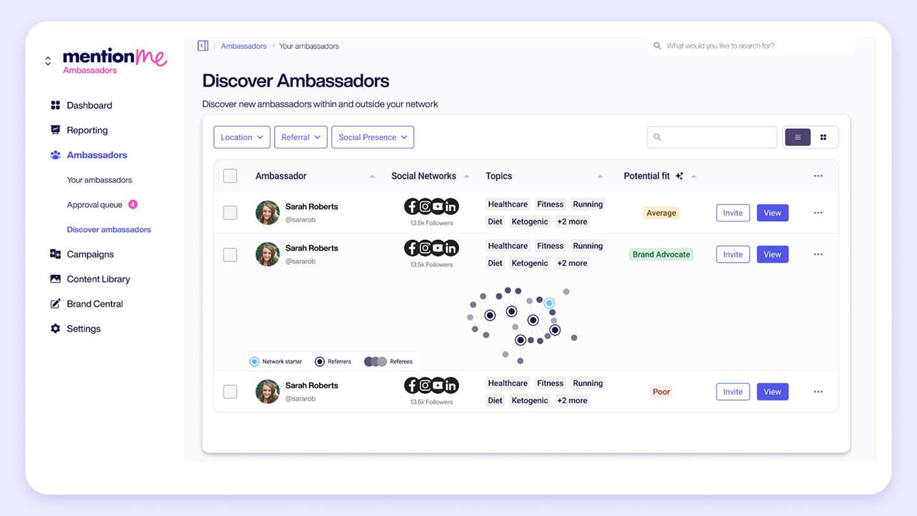Expand the Location filter dropdown

pos(242,137)
